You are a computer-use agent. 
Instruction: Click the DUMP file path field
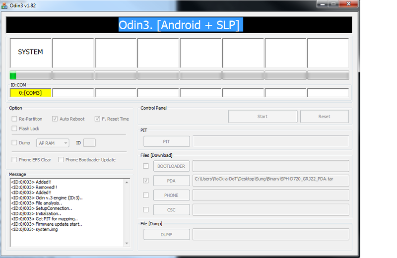[271, 235]
